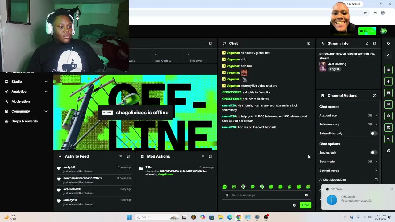This screenshot has width=395, height=222.
Task: Click the Just Chatting category
Action: coord(337,64)
